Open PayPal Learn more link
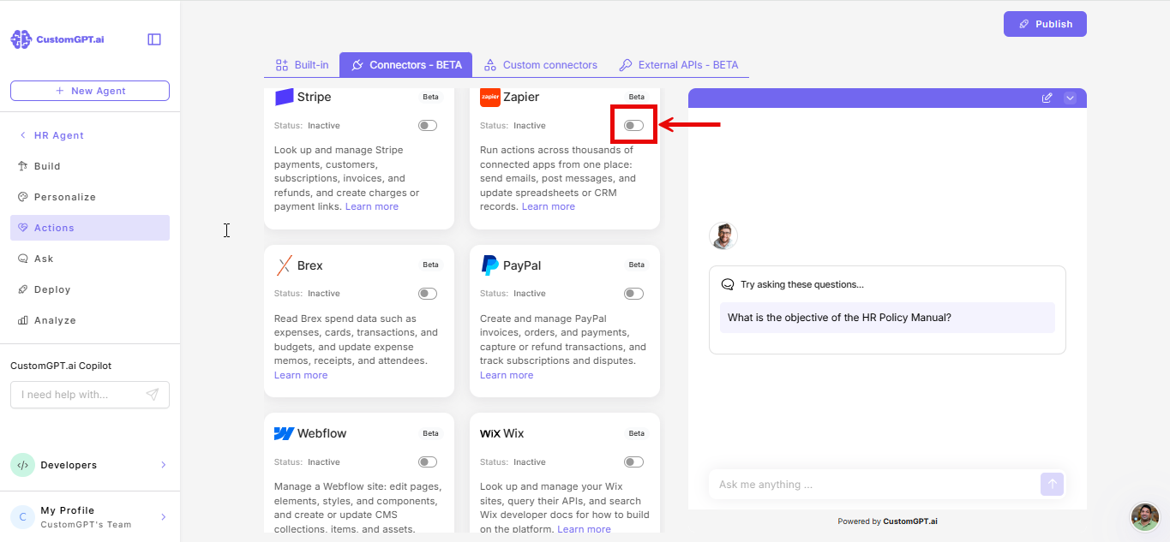The width and height of the screenshot is (1170, 542). coord(507,375)
